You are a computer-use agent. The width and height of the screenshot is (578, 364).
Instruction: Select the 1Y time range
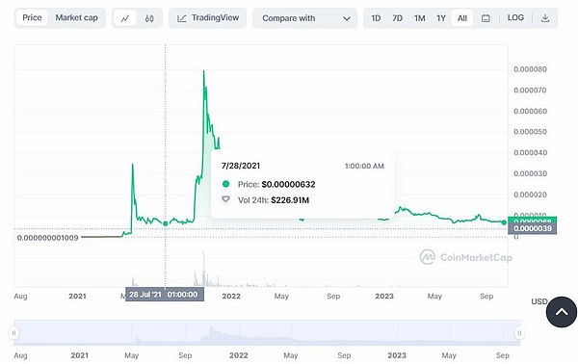pyautogui.click(x=441, y=18)
